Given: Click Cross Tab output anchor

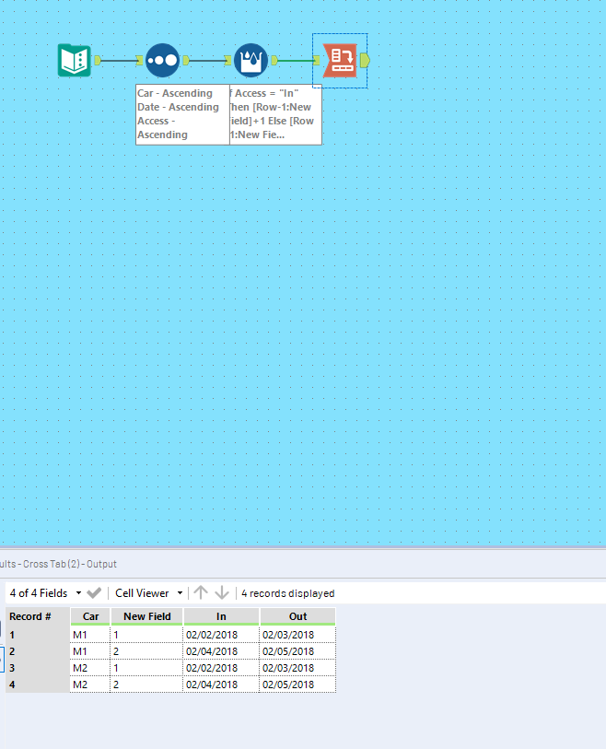Looking at the screenshot, I should click(x=365, y=60).
